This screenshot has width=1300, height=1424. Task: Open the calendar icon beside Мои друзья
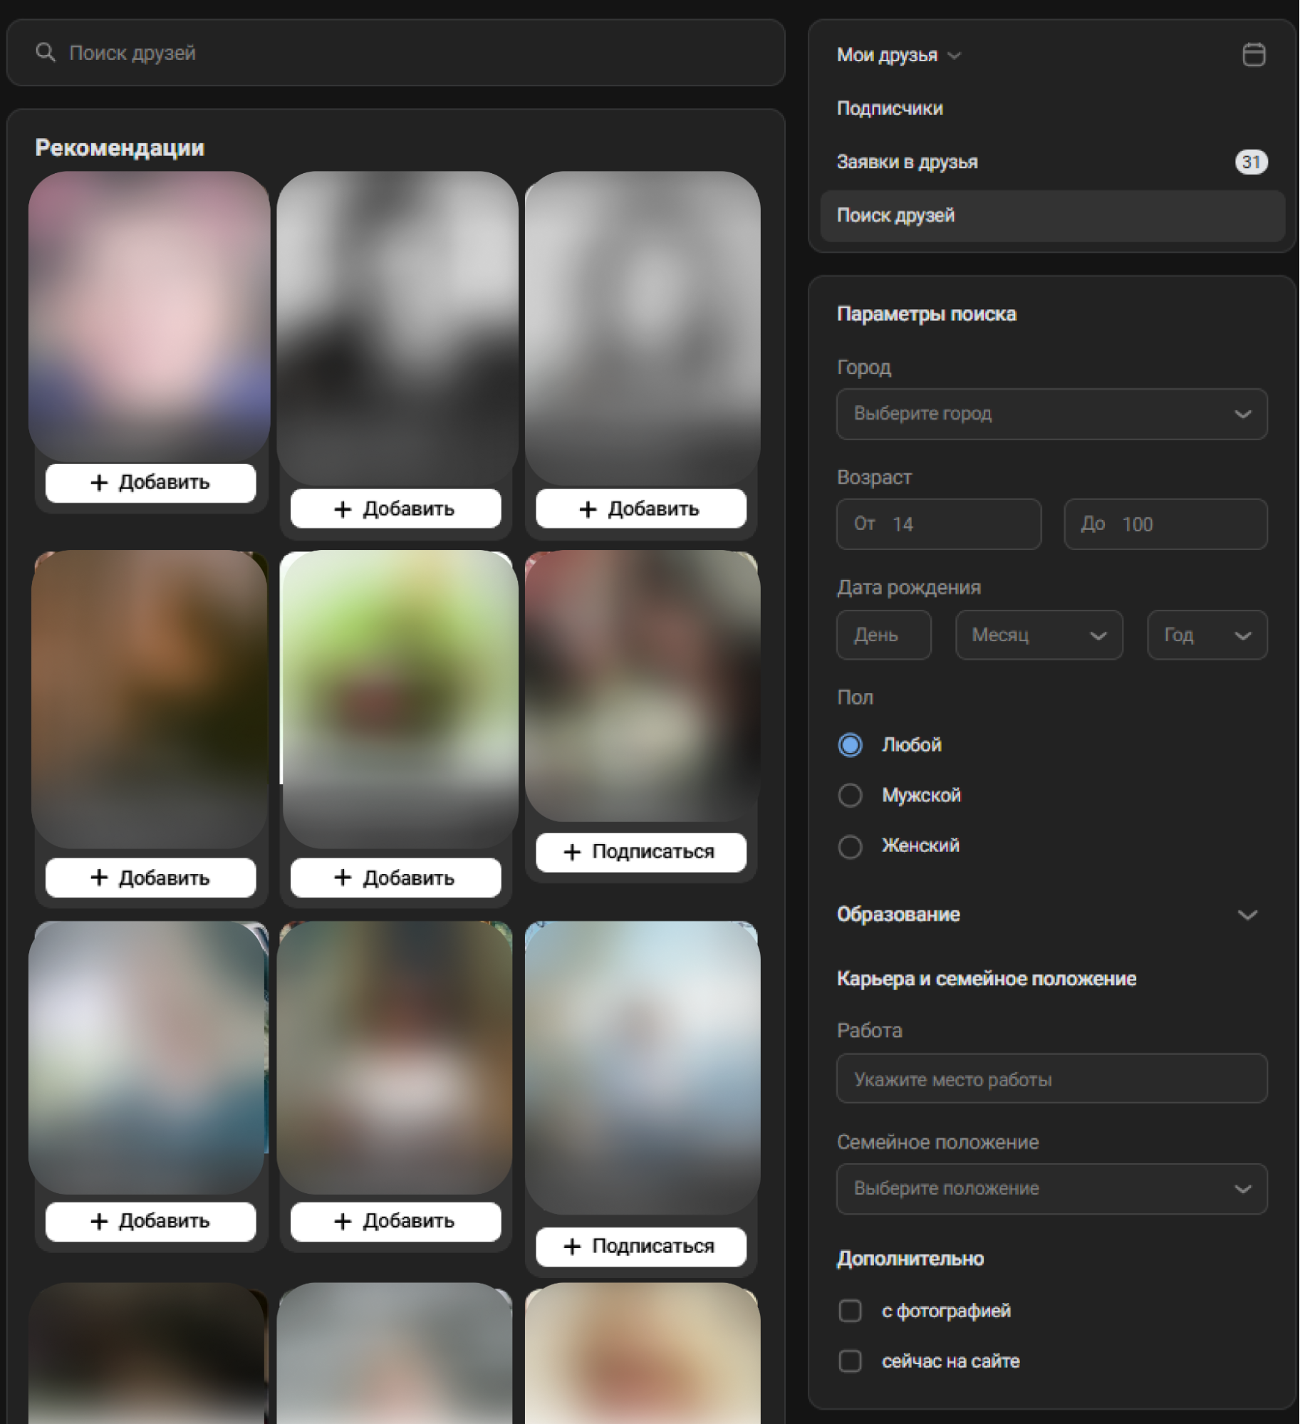coord(1254,54)
